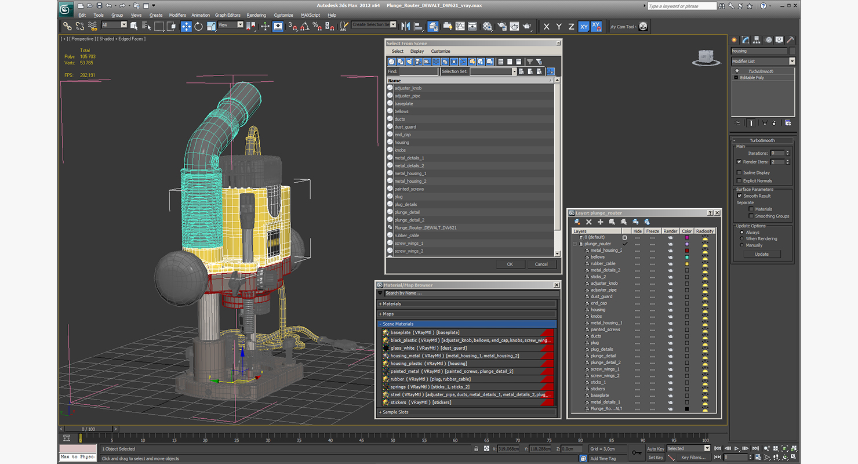Open Render Setup teapot icon
858x464 pixels.
(501, 26)
